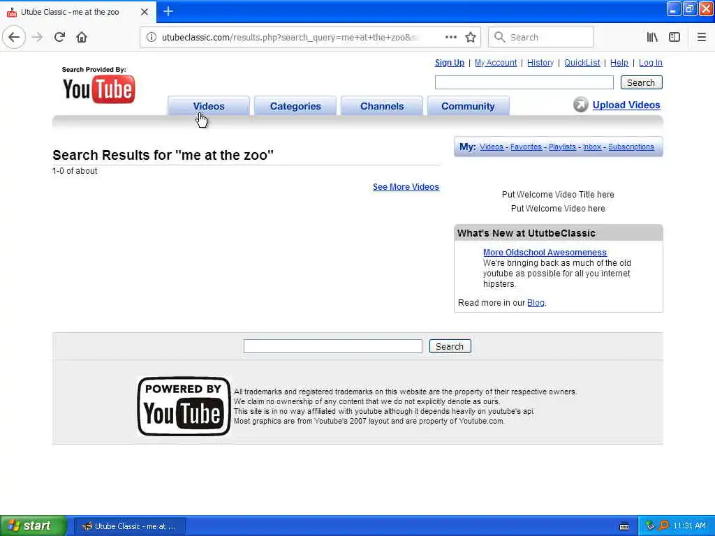The height and width of the screenshot is (536, 715).
Task: Click the Powered By YouTube badge
Action: point(184,406)
